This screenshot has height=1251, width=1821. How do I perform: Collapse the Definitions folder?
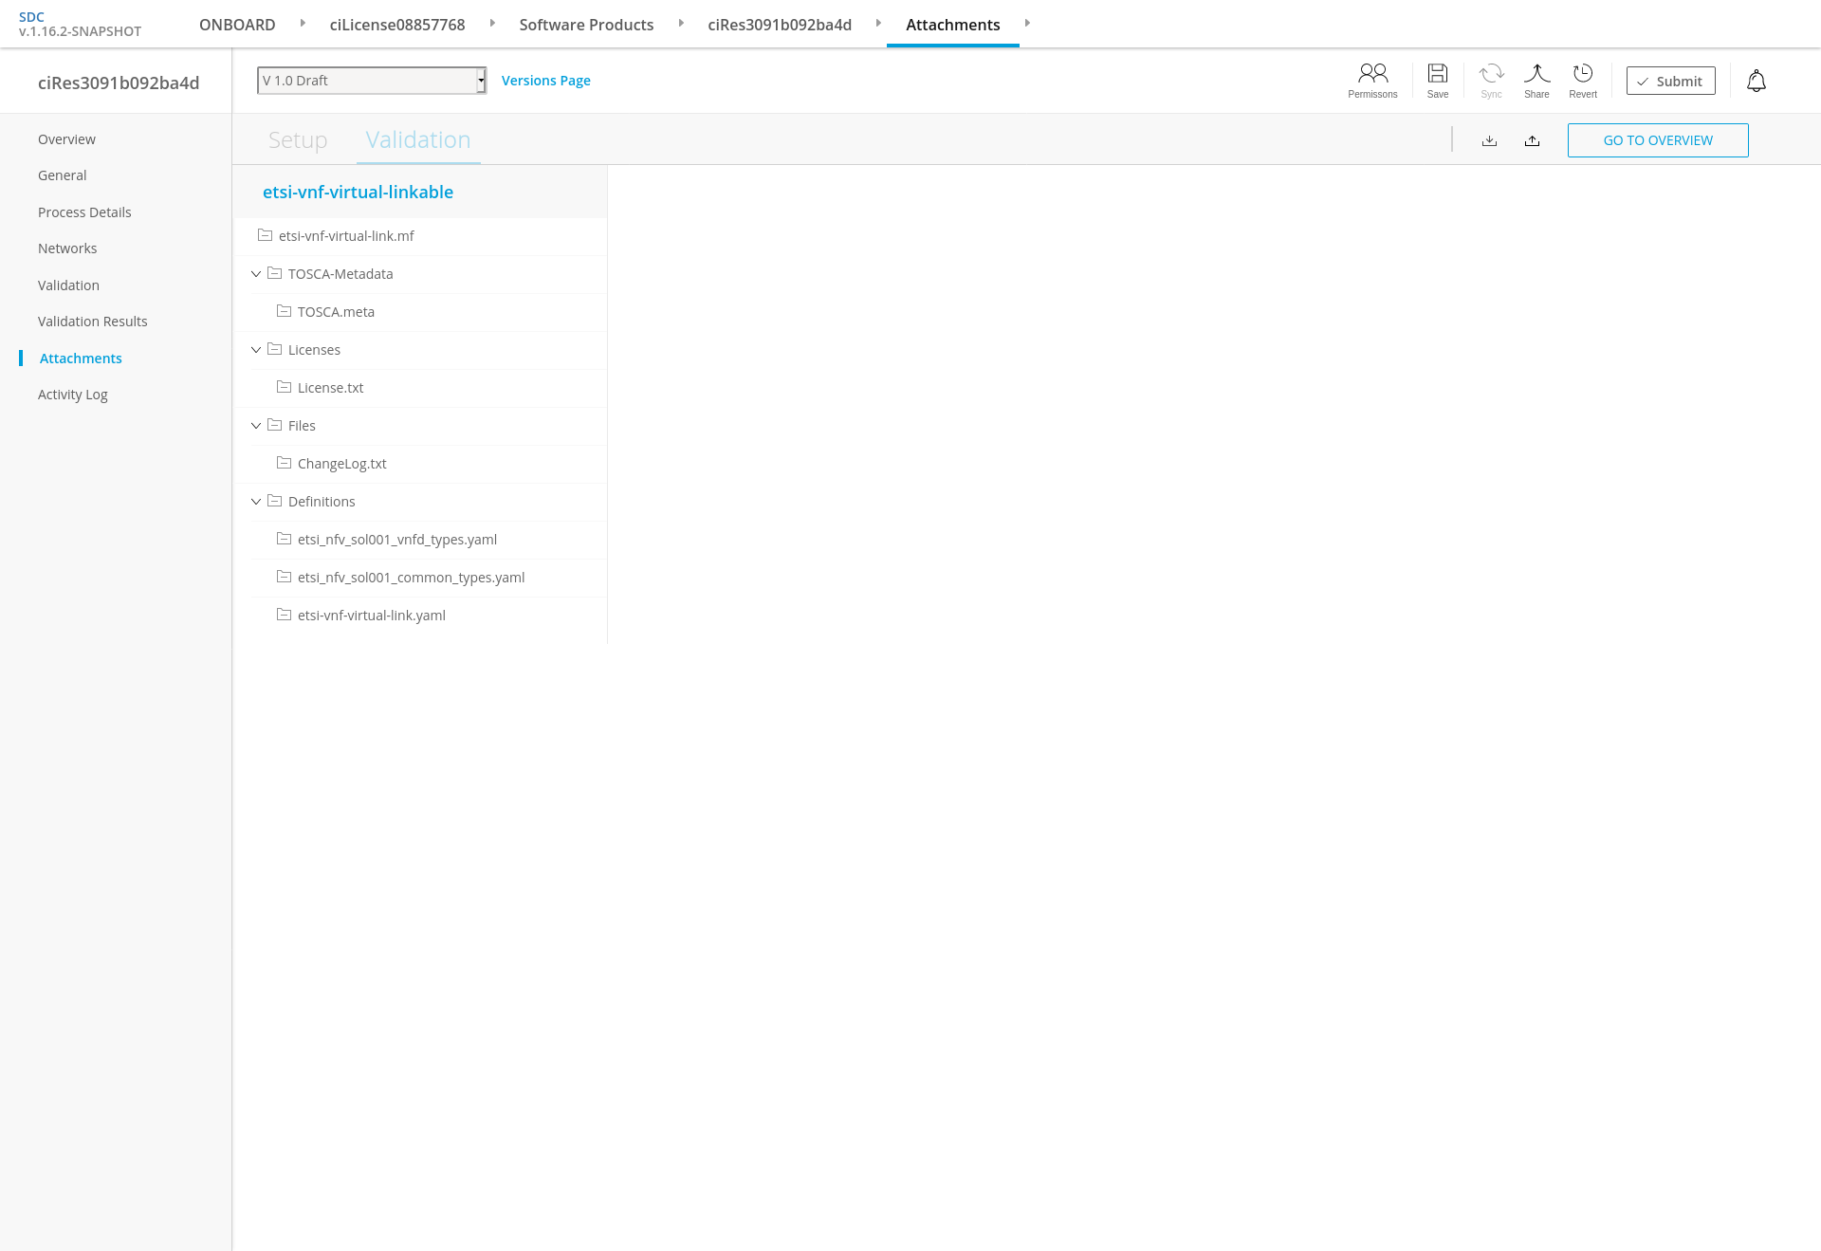click(256, 502)
